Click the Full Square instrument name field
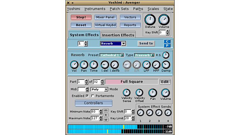 [131, 82]
